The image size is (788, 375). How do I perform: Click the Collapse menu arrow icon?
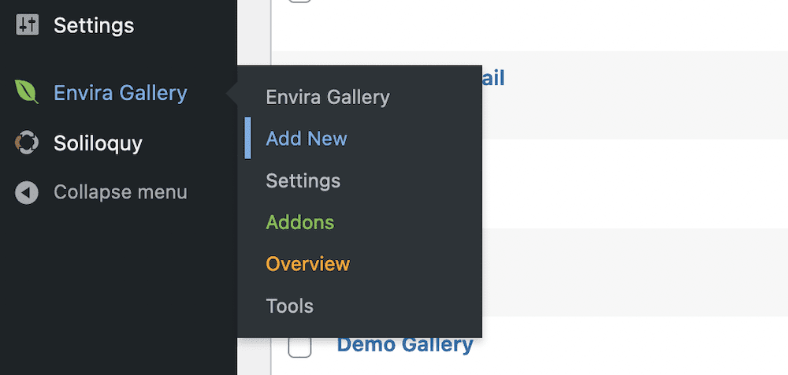[x=27, y=192]
